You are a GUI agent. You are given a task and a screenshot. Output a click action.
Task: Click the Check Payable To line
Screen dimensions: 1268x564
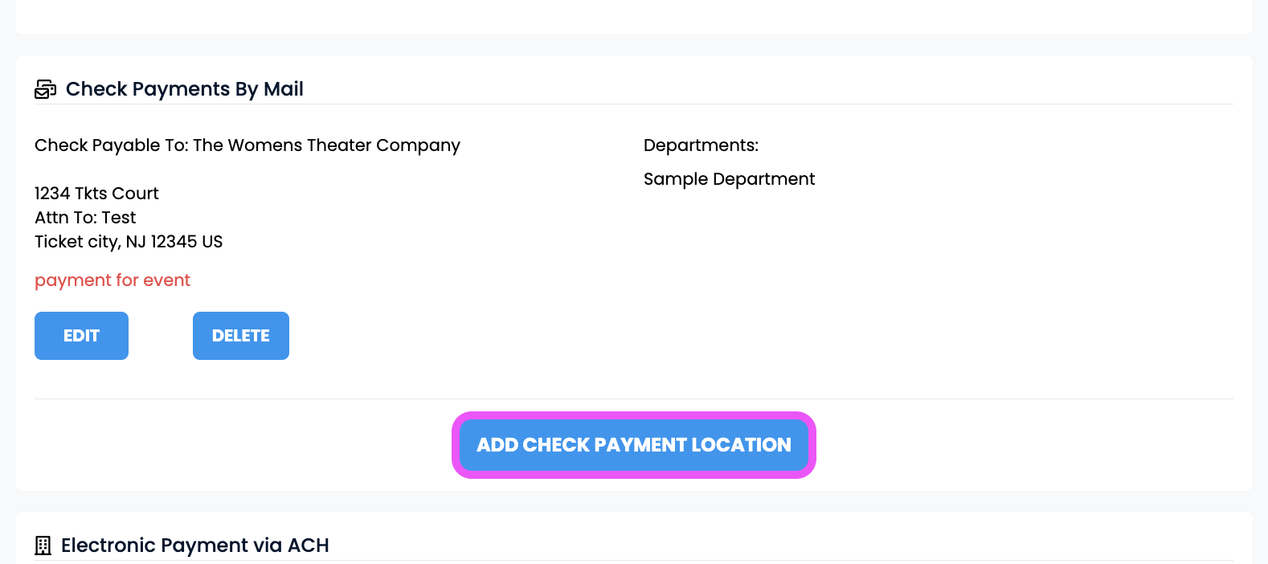tap(247, 145)
